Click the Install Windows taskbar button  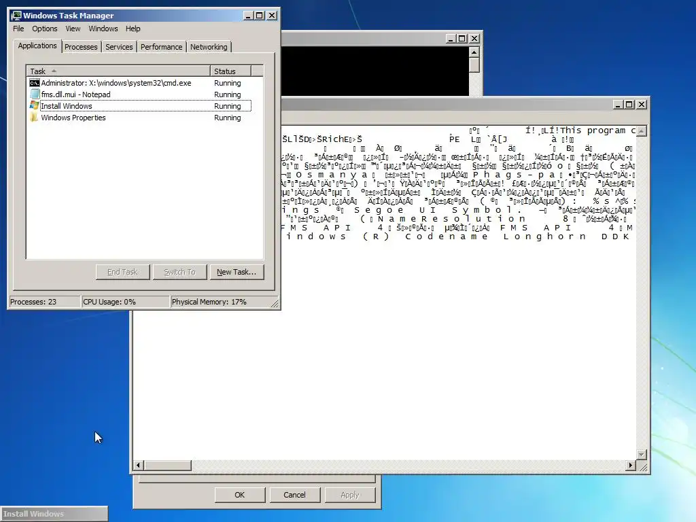pyautogui.click(x=54, y=514)
